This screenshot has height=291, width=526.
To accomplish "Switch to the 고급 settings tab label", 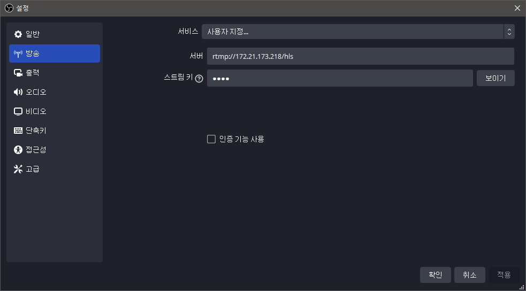I will click(x=33, y=169).
